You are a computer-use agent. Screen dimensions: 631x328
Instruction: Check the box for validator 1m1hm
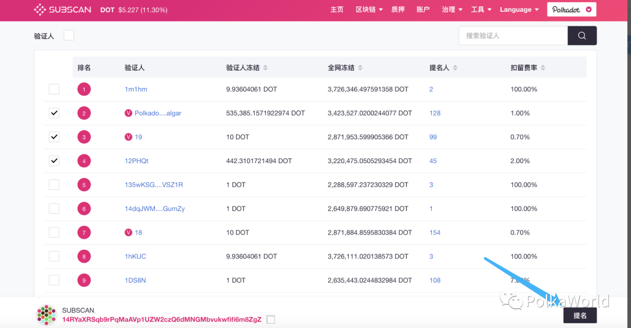[54, 89]
